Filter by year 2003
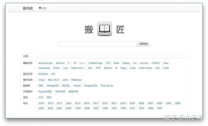Viewport: 208px width, 126px height. (x=41, y=108)
